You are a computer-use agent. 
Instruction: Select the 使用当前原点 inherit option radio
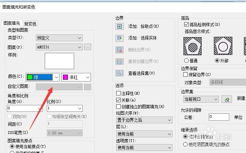click(x=185, y=136)
